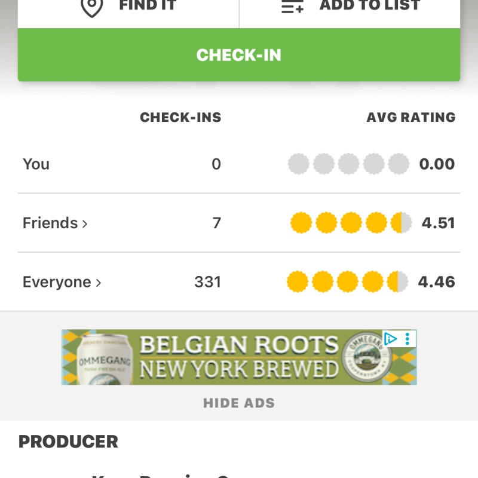Screen dimensions: 478x478
Task: Click the Add To List icon
Action: (x=292, y=7)
